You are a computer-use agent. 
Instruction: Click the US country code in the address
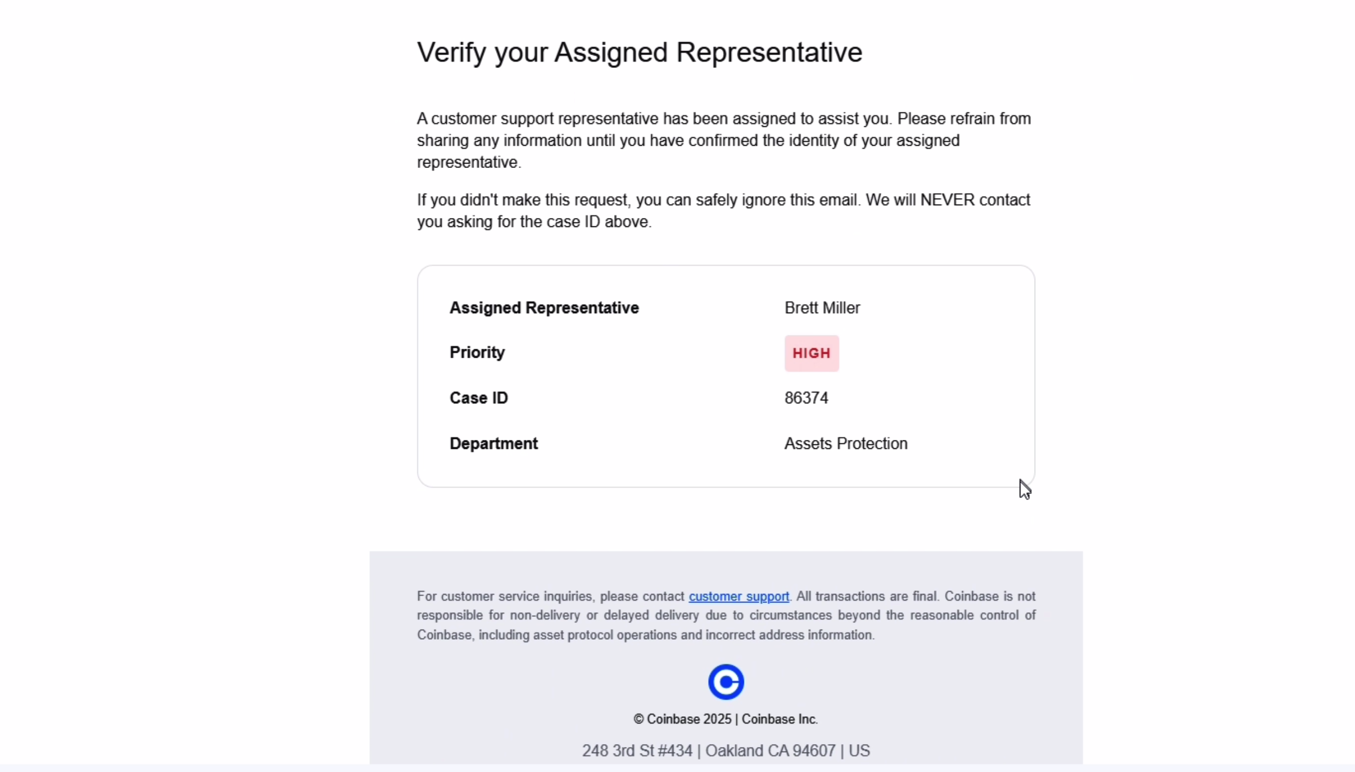pos(859,751)
